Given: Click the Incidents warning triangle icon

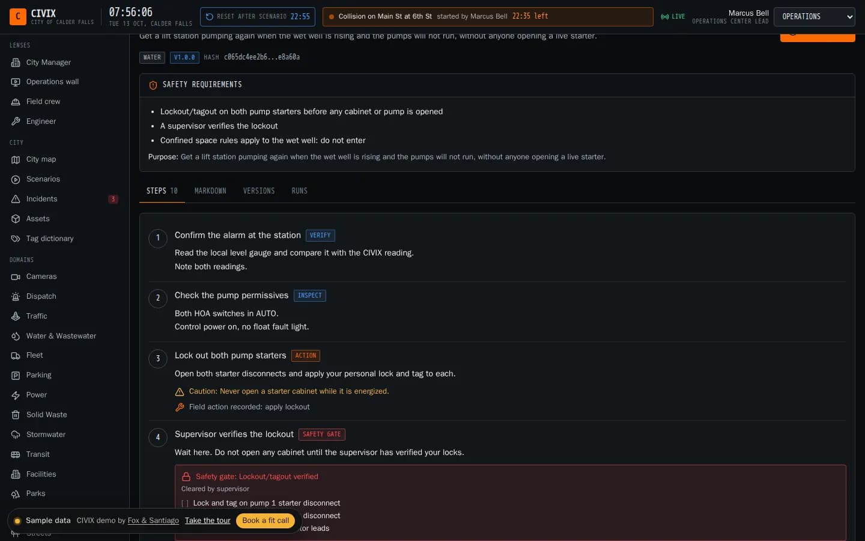Looking at the screenshot, I should coord(16,199).
